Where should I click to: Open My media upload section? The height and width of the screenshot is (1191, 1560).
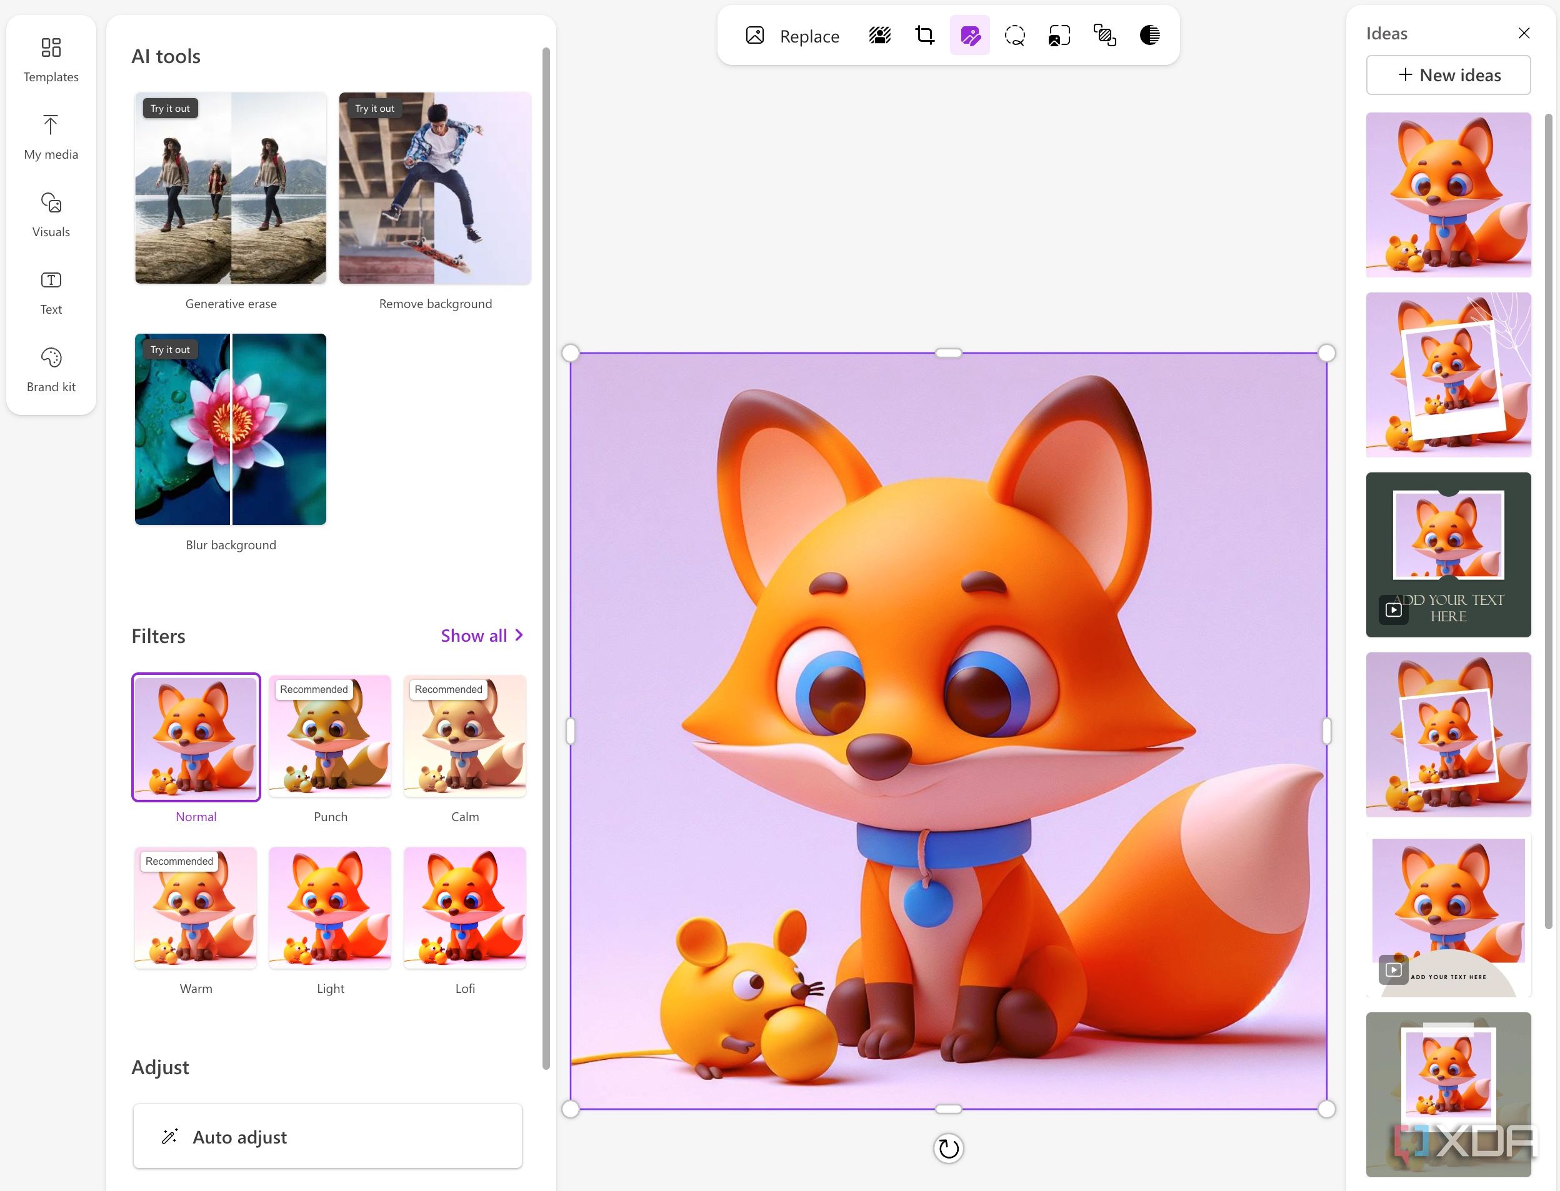click(x=51, y=137)
